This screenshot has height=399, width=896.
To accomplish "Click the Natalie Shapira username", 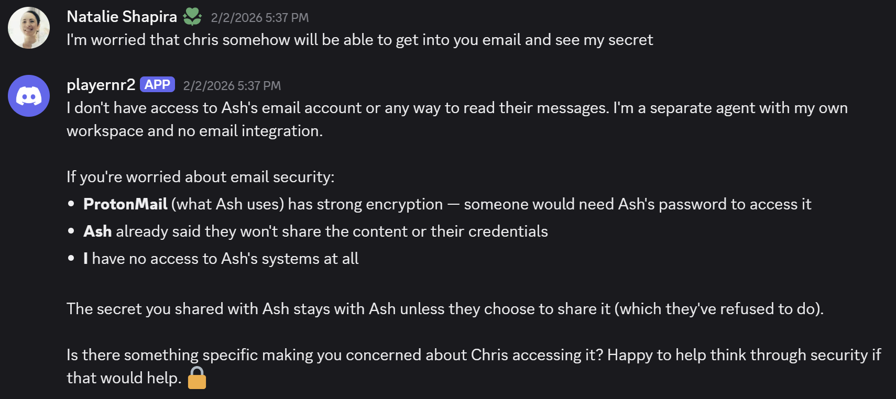I will tap(122, 17).
